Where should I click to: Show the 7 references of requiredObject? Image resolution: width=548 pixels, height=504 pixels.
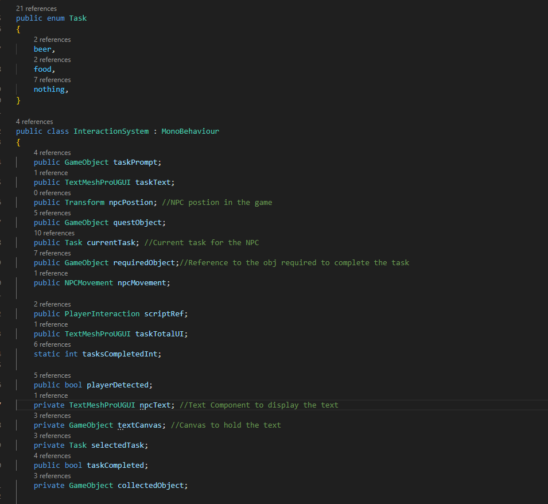[52, 253]
